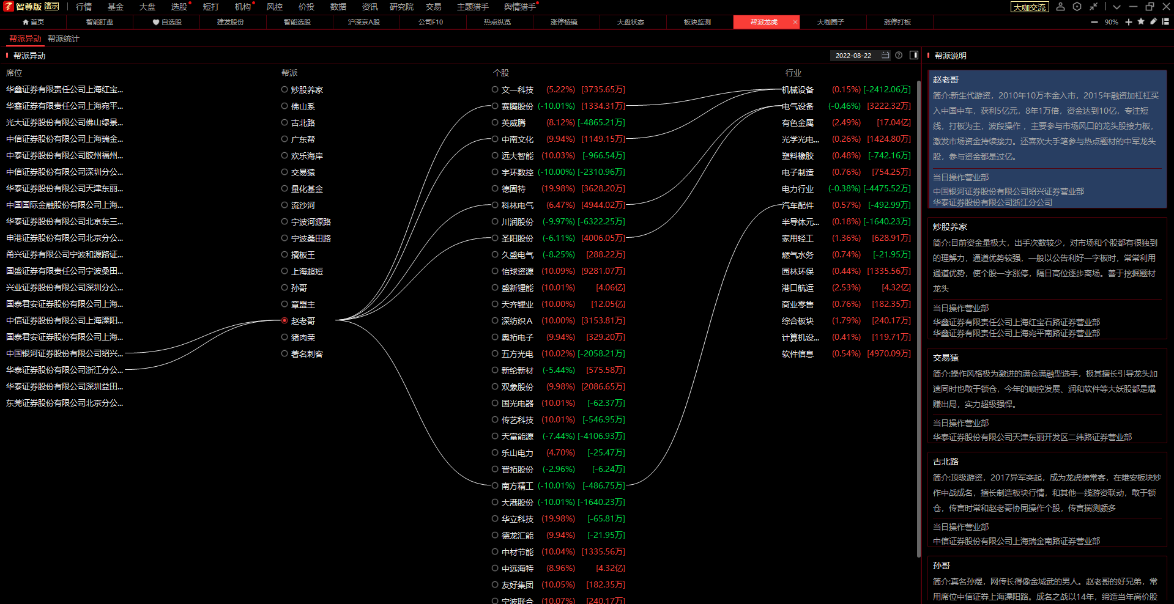Screen dimensions: 1174x604
Task: Select the 中南文化 stock radio
Action: 495,139
